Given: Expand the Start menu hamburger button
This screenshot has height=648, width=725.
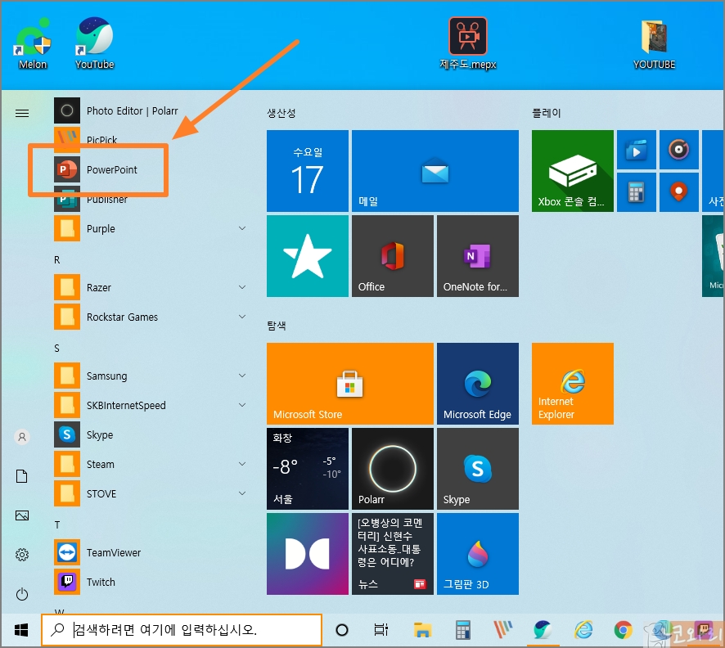Looking at the screenshot, I should pyautogui.click(x=22, y=113).
